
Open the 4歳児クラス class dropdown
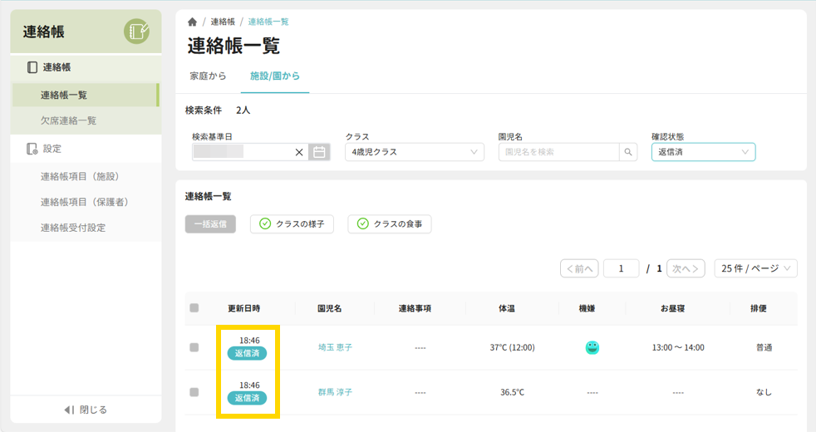pos(414,152)
